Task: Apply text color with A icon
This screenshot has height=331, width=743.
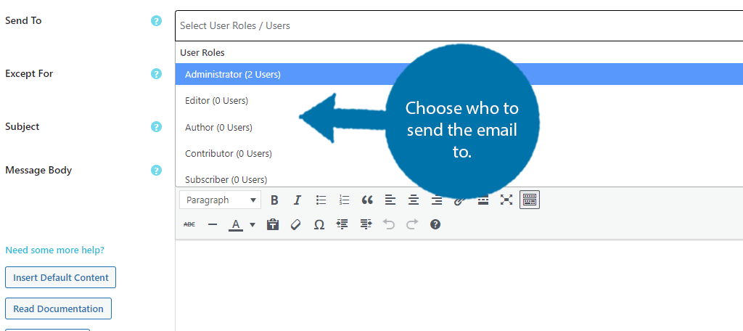Action: click(236, 224)
